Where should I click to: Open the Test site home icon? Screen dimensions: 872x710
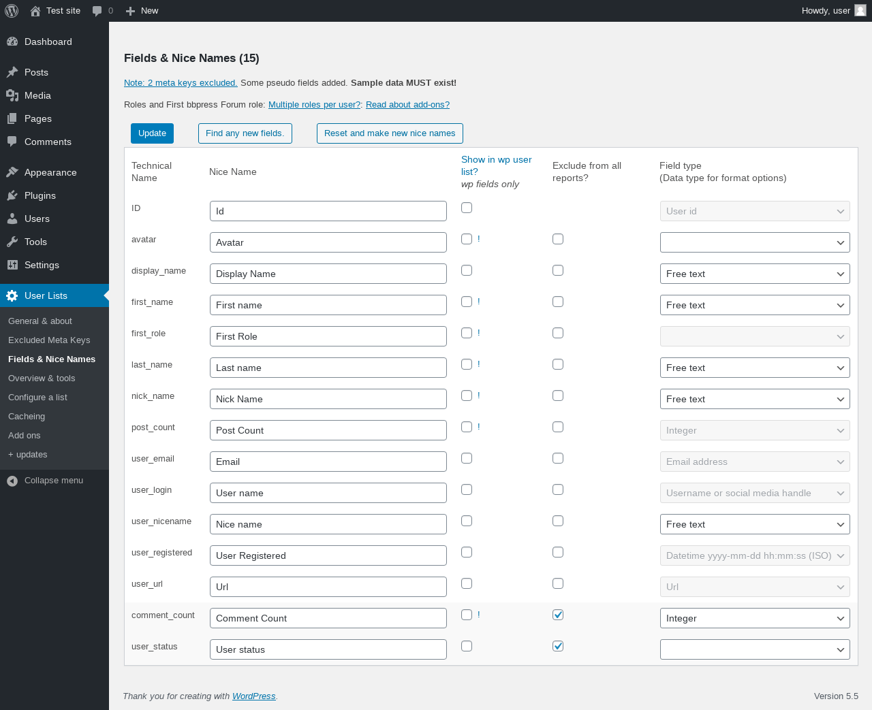point(35,11)
